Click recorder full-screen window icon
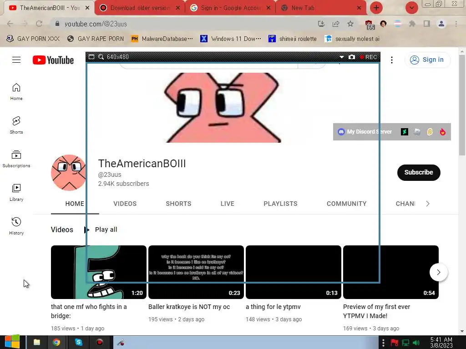466x349 pixels. [91, 57]
